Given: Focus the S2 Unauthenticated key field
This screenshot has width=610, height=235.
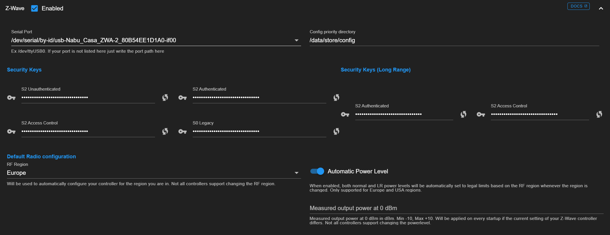Looking at the screenshot, I should [x=88, y=98].
